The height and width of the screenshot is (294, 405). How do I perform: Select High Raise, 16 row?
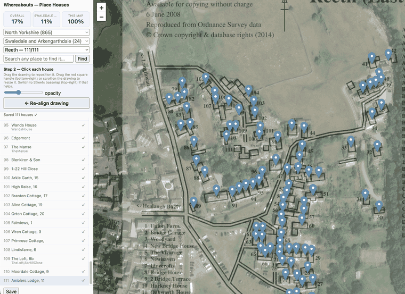coord(44,187)
